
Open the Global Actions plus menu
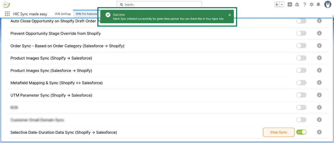point(290,4)
